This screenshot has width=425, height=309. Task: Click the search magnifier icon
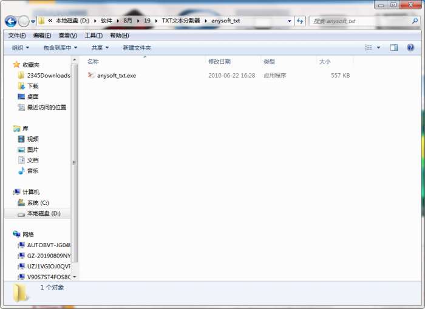coord(415,21)
